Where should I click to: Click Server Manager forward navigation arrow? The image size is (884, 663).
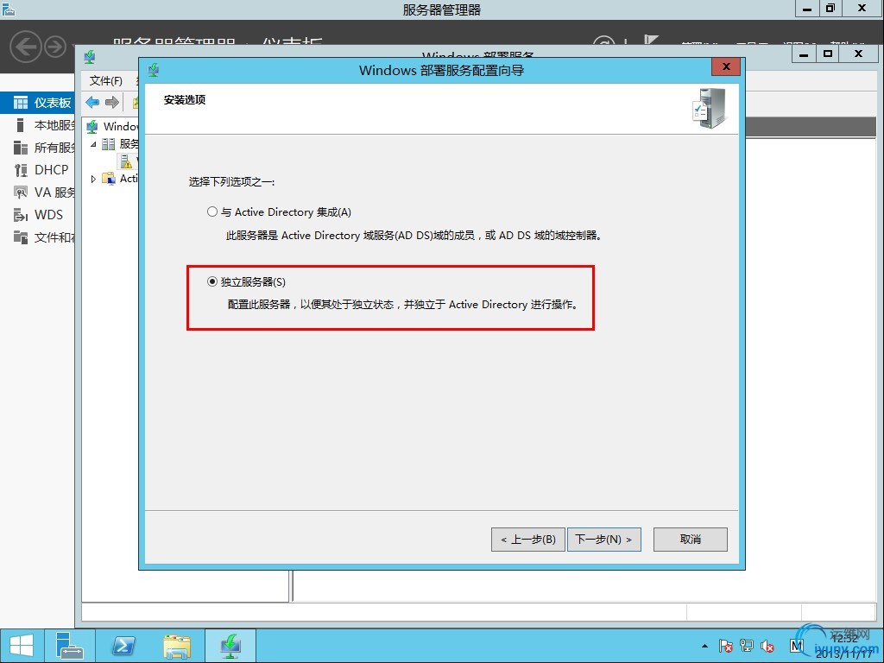55,47
